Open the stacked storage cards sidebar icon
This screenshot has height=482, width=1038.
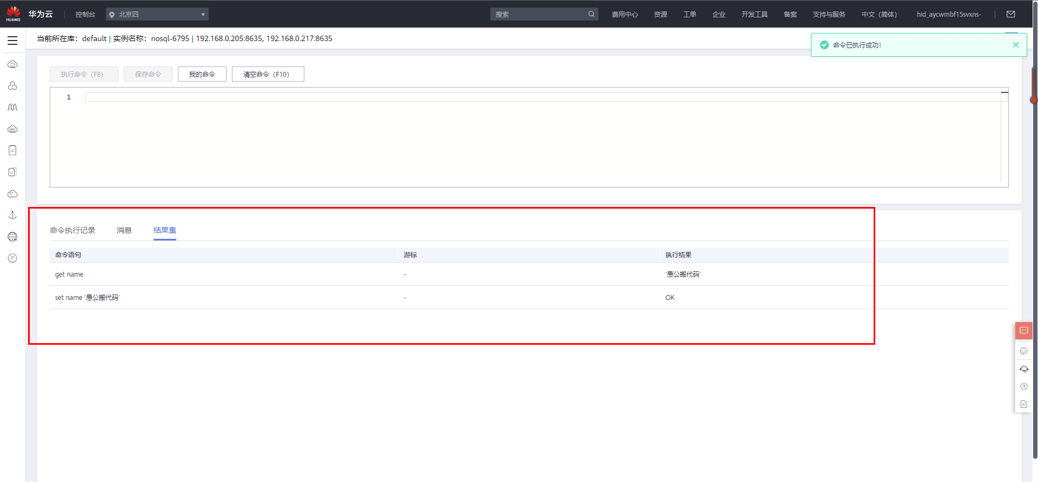tap(12, 172)
